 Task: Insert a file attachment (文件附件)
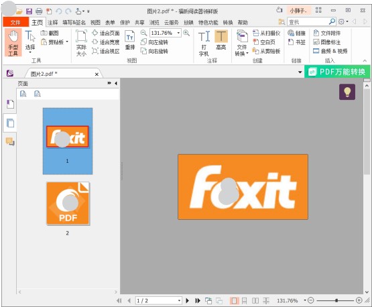(x=327, y=33)
